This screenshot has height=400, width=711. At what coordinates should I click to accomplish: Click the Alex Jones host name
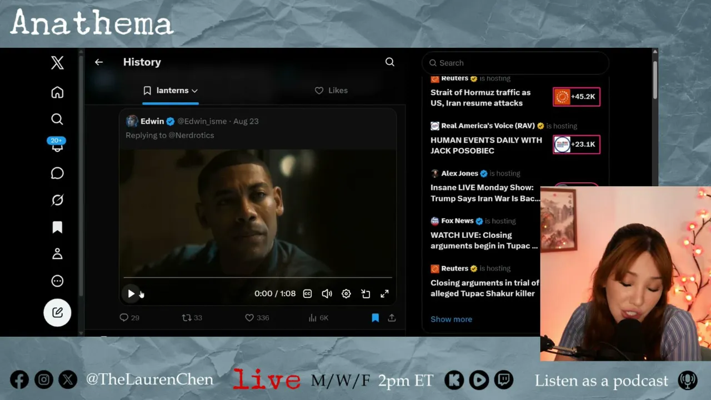[x=459, y=173]
